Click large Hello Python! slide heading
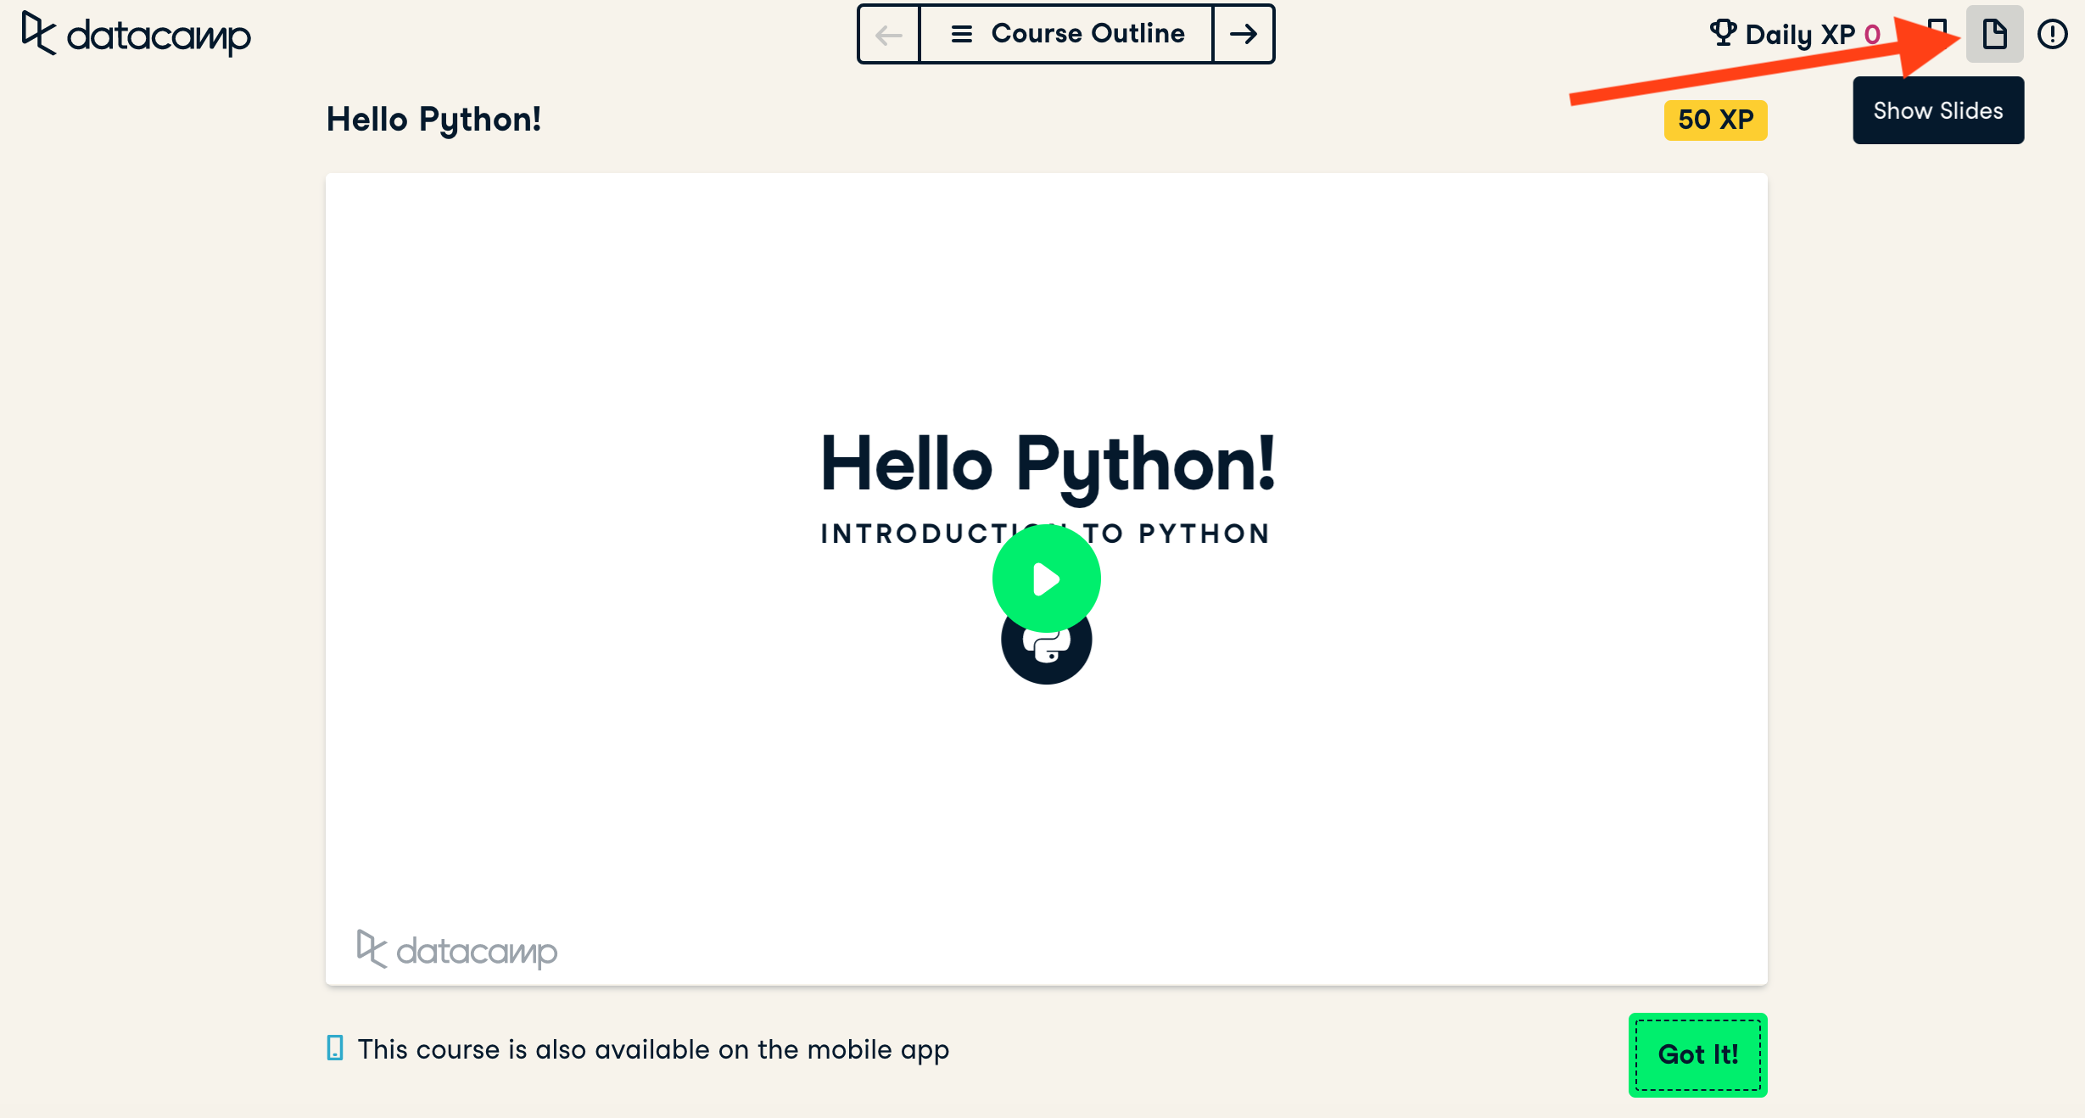Viewport: 2085px width, 1118px height. coord(1047,464)
